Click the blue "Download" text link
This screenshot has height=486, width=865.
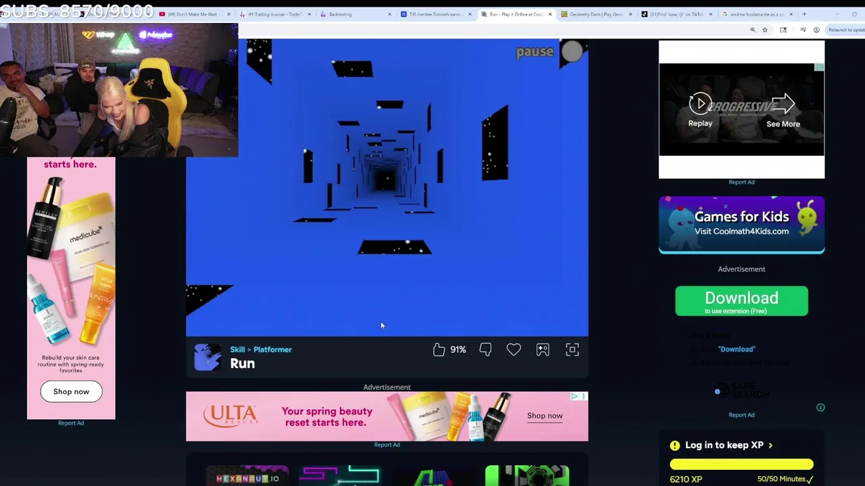click(x=737, y=349)
